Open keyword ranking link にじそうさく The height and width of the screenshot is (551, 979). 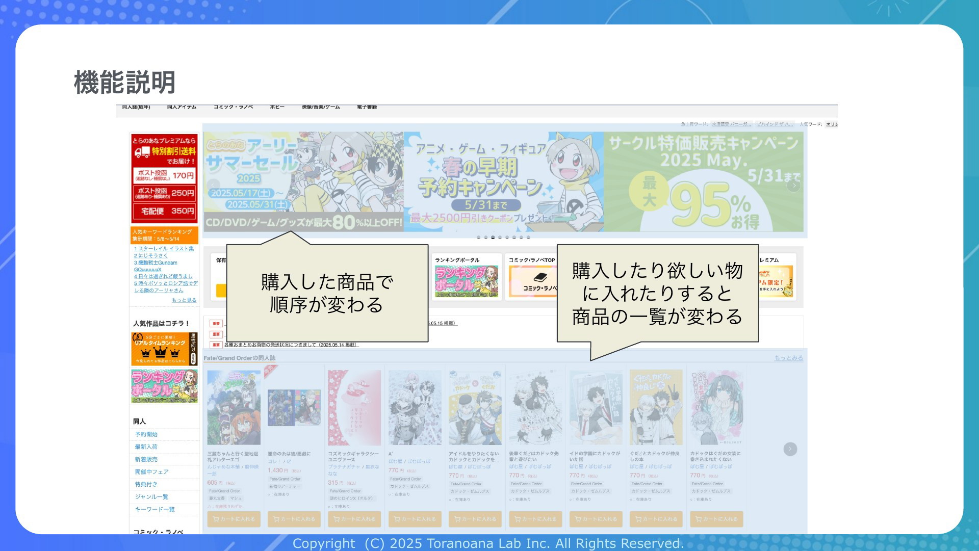point(151,256)
